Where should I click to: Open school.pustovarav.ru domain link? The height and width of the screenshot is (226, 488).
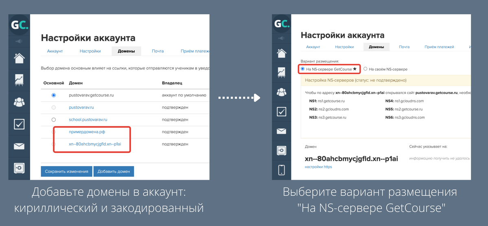[x=88, y=120]
